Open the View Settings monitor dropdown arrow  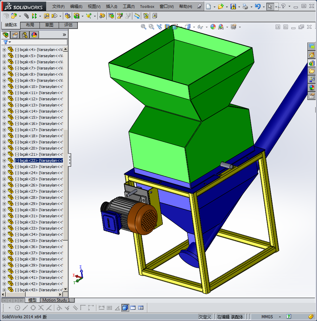[240, 27]
